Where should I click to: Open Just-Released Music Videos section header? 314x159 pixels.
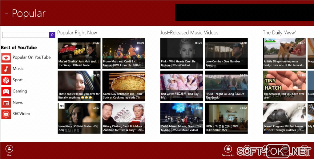coord(189,33)
